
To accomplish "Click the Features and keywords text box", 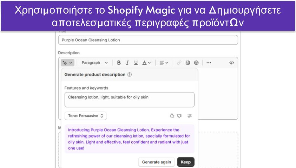I will tap(129, 99).
